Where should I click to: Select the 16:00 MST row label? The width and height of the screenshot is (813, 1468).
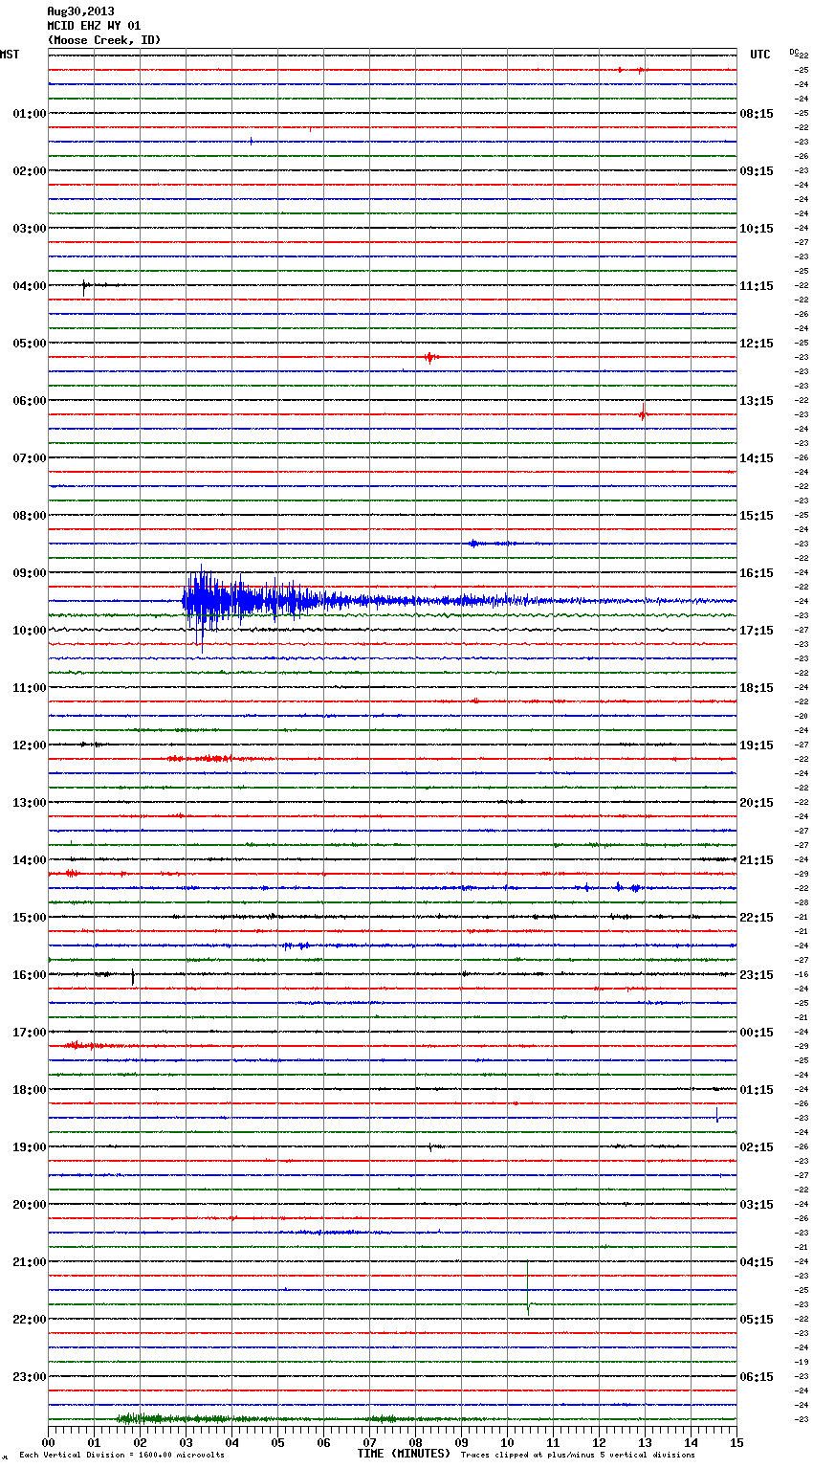tap(29, 975)
